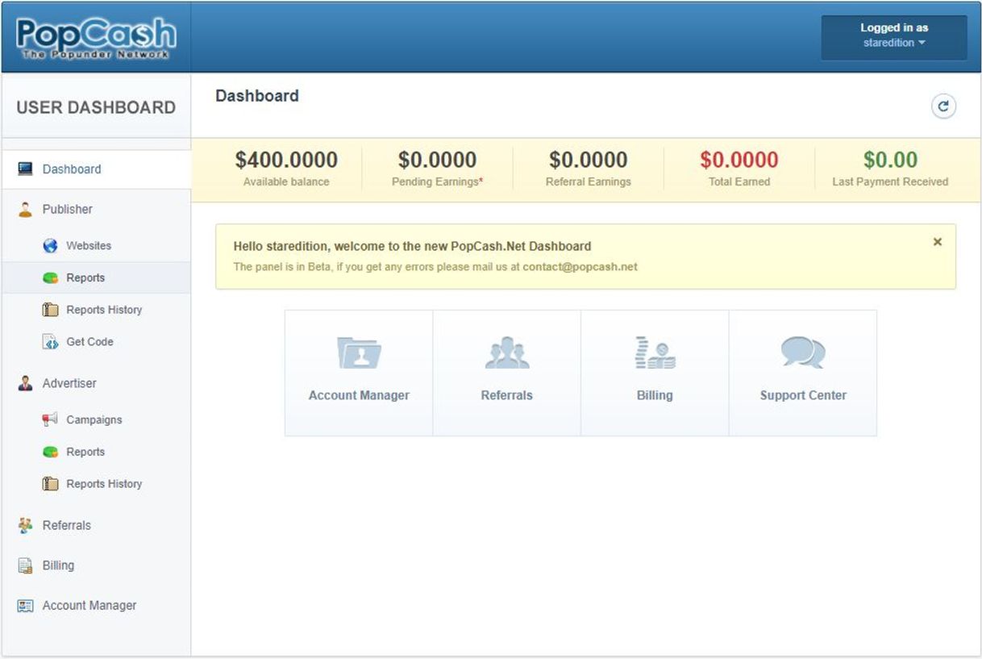Click the USER DASHBOARD sidebar heading
This screenshot has height=659, width=982.
[96, 107]
